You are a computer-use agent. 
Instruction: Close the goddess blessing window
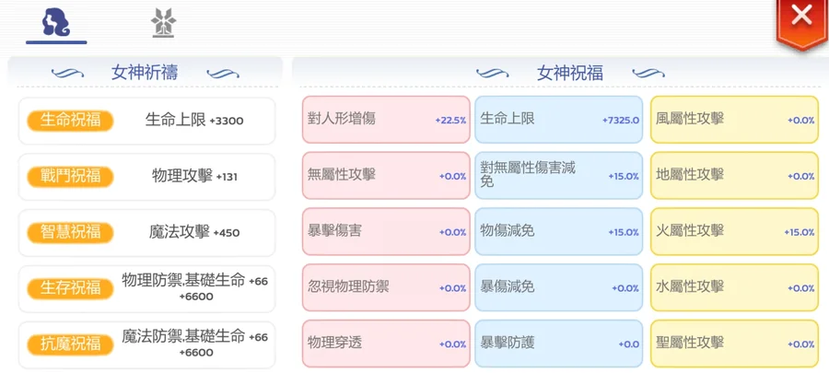point(801,17)
